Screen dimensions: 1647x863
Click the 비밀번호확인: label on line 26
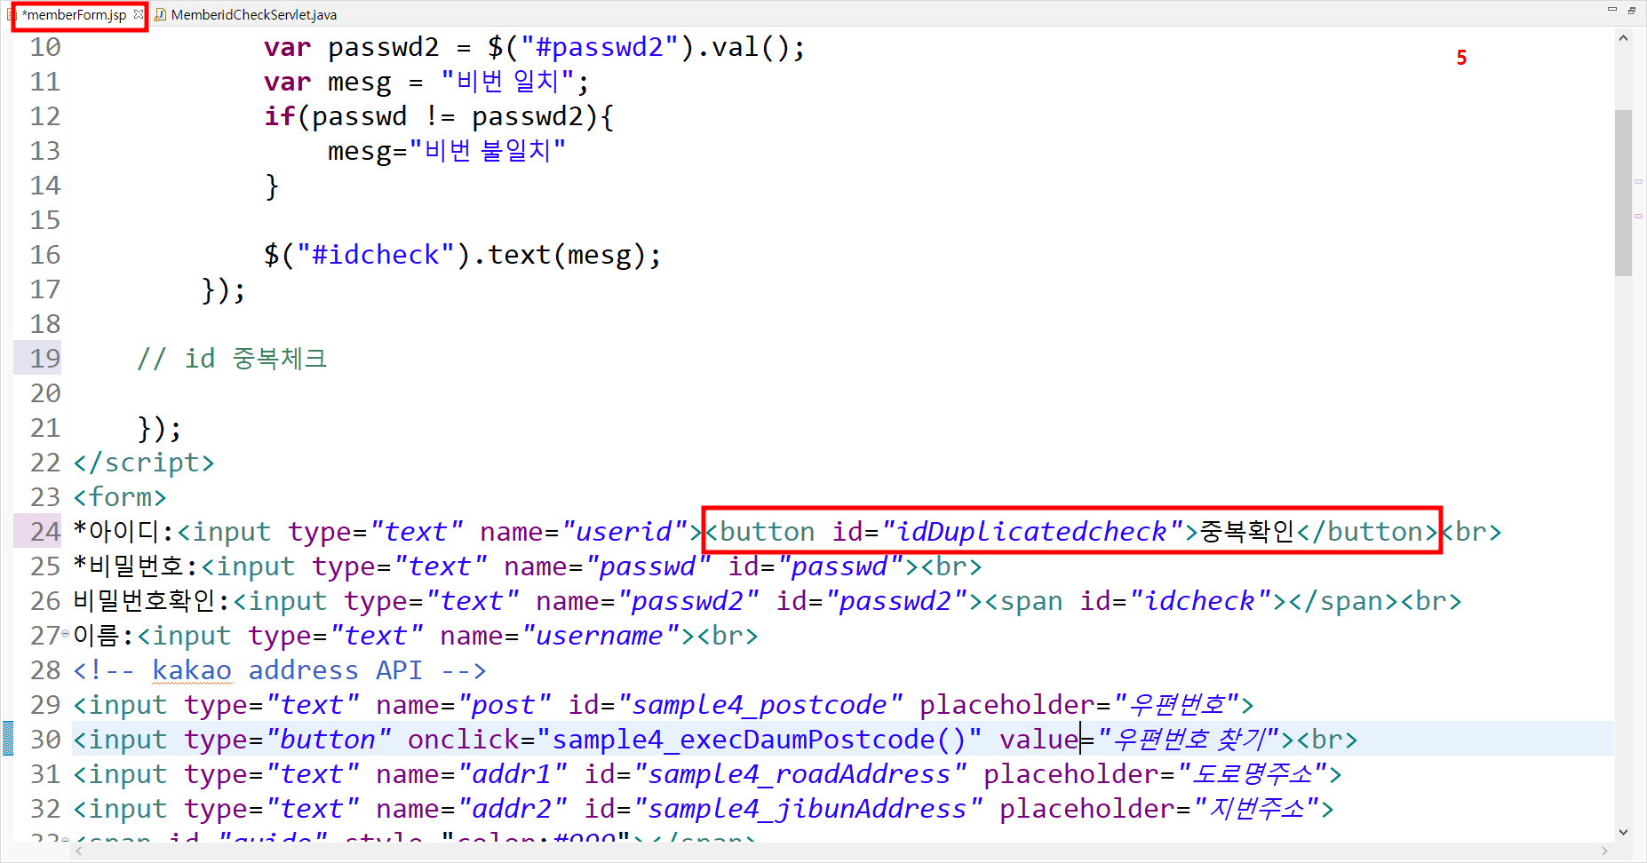pos(152,601)
